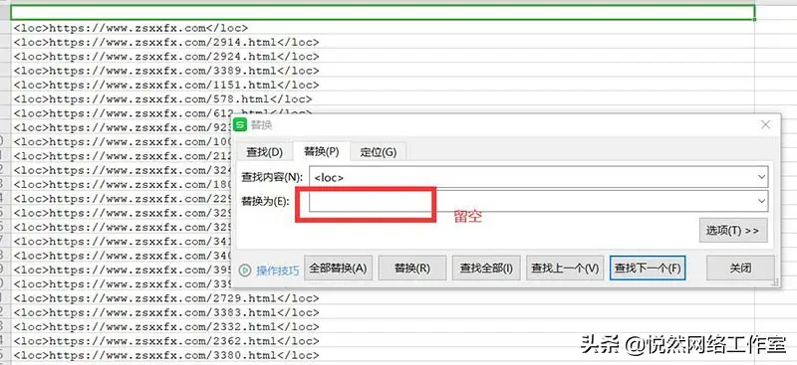Screen dimensions: 797x365
Task: Select cell with <loc>https://www.zsxxfx.com</loc>
Action: pyautogui.click(x=383, y=28)
